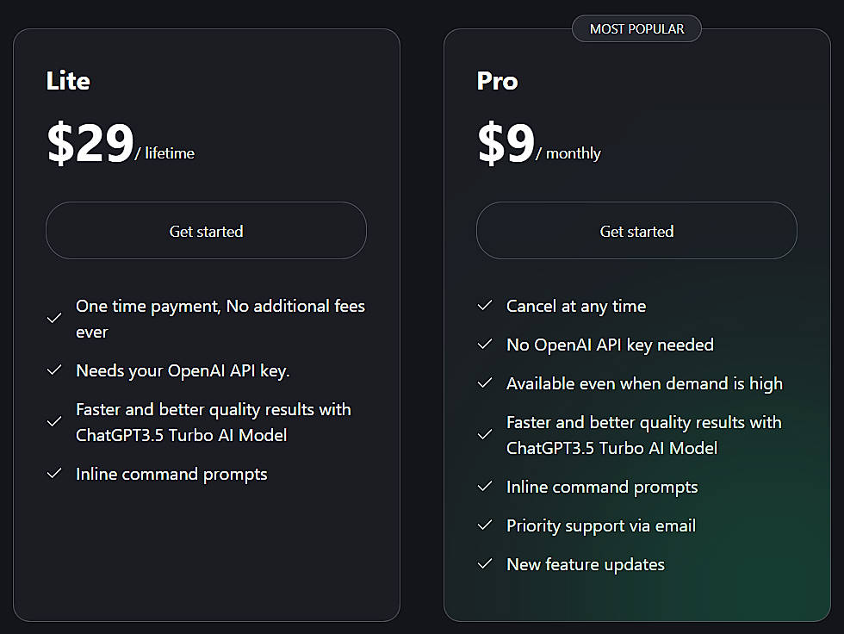Click the Pro plan title

(x=497, y=80)
